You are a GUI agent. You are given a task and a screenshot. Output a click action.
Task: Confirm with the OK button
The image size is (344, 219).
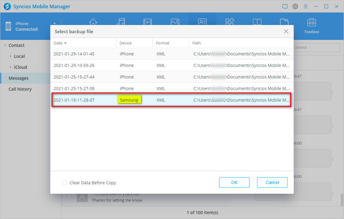click(x=234, y=182)
